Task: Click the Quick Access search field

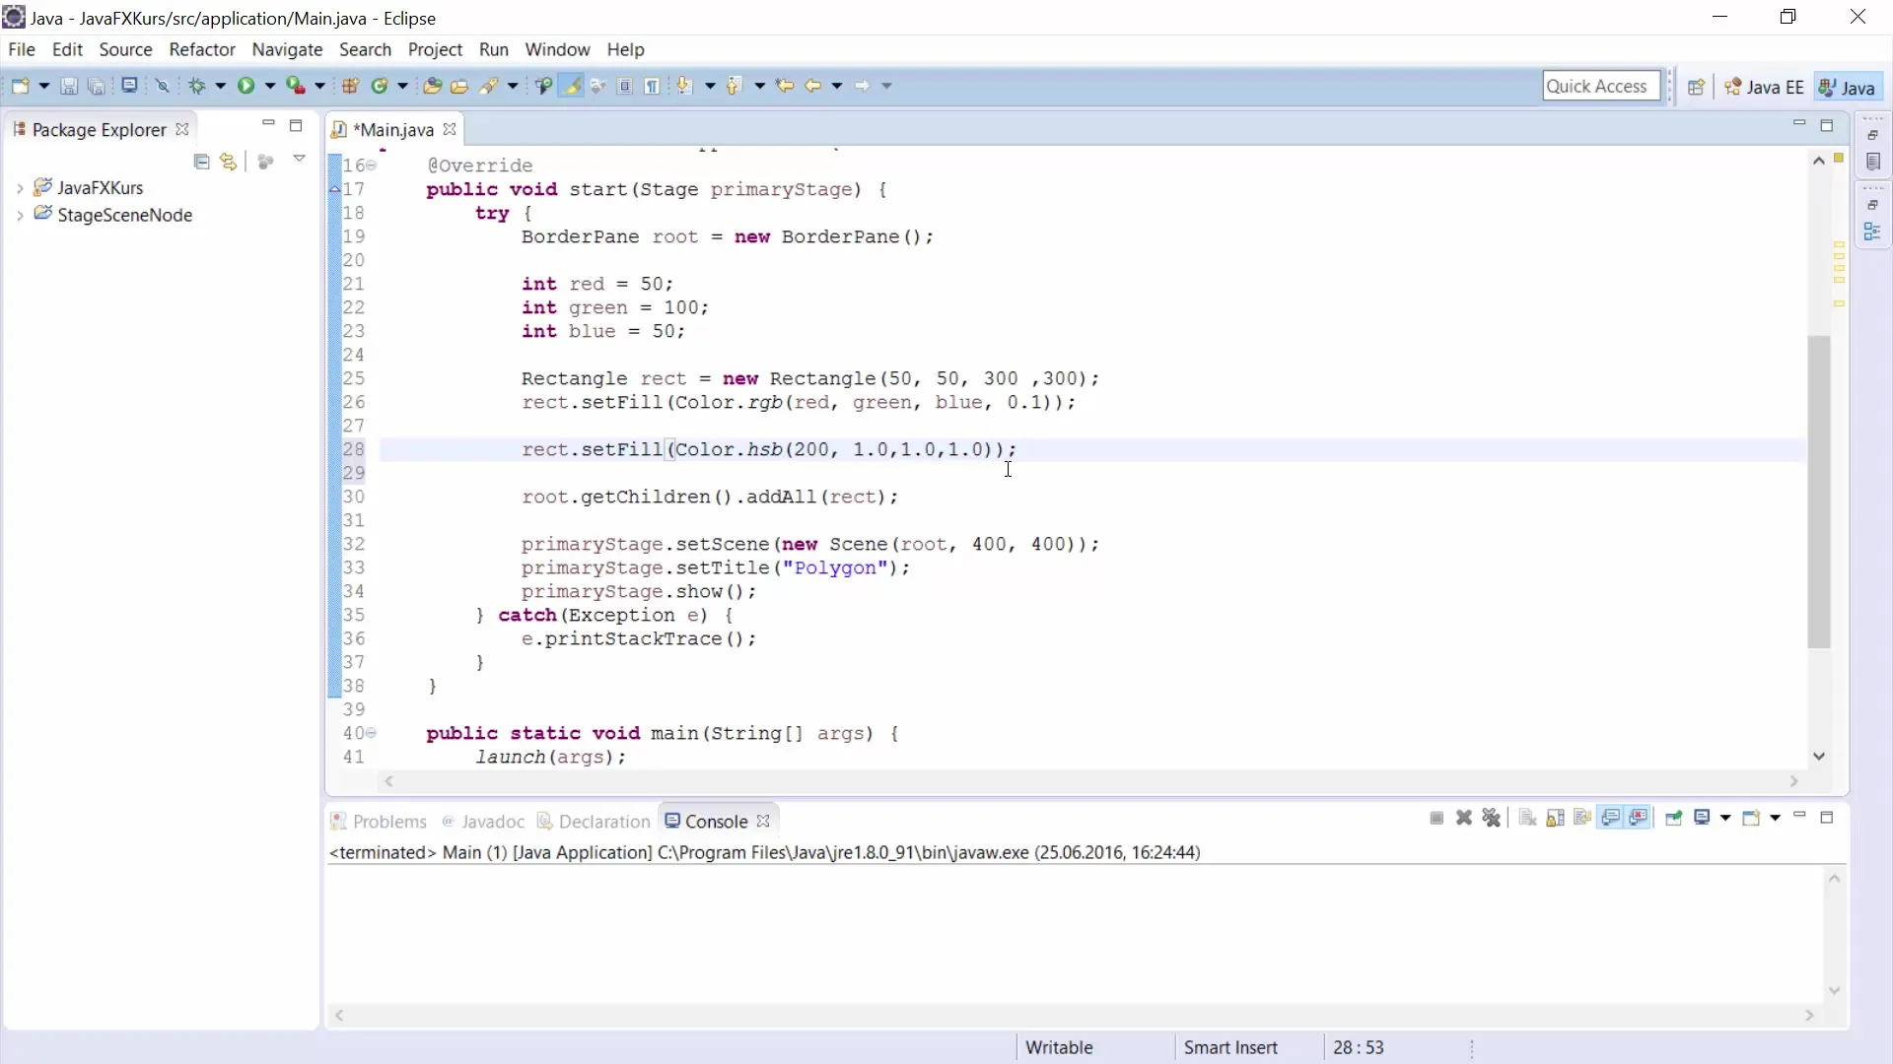Action: pyautogui.click(x=1602, y=86)
